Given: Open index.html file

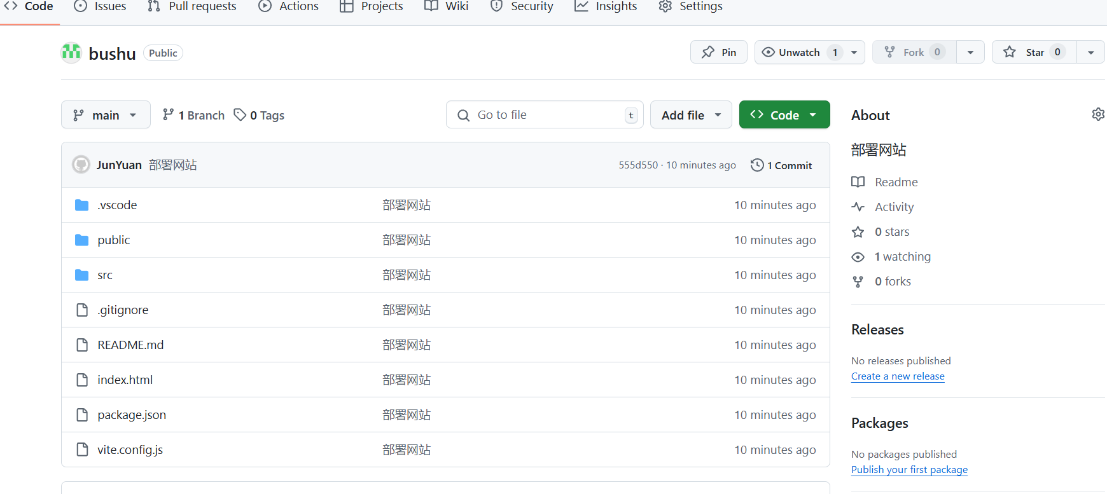Looking at the screenshot, I should point(125,380).
